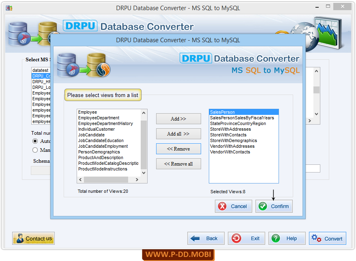Click the green checkmark icon on Confirm
The image size is (356, 261).
pyautogui.click(x=263, y=206)
